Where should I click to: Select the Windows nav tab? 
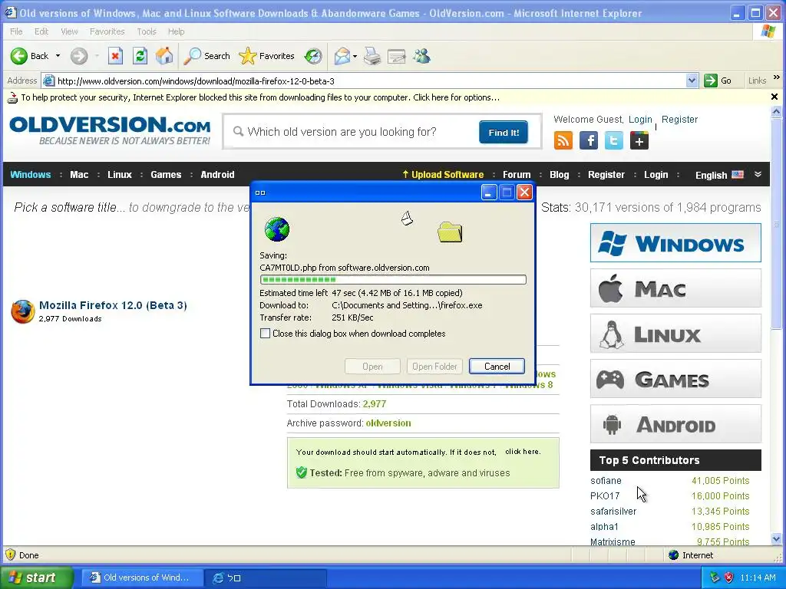pyautogui.click(x=31, y=174)
